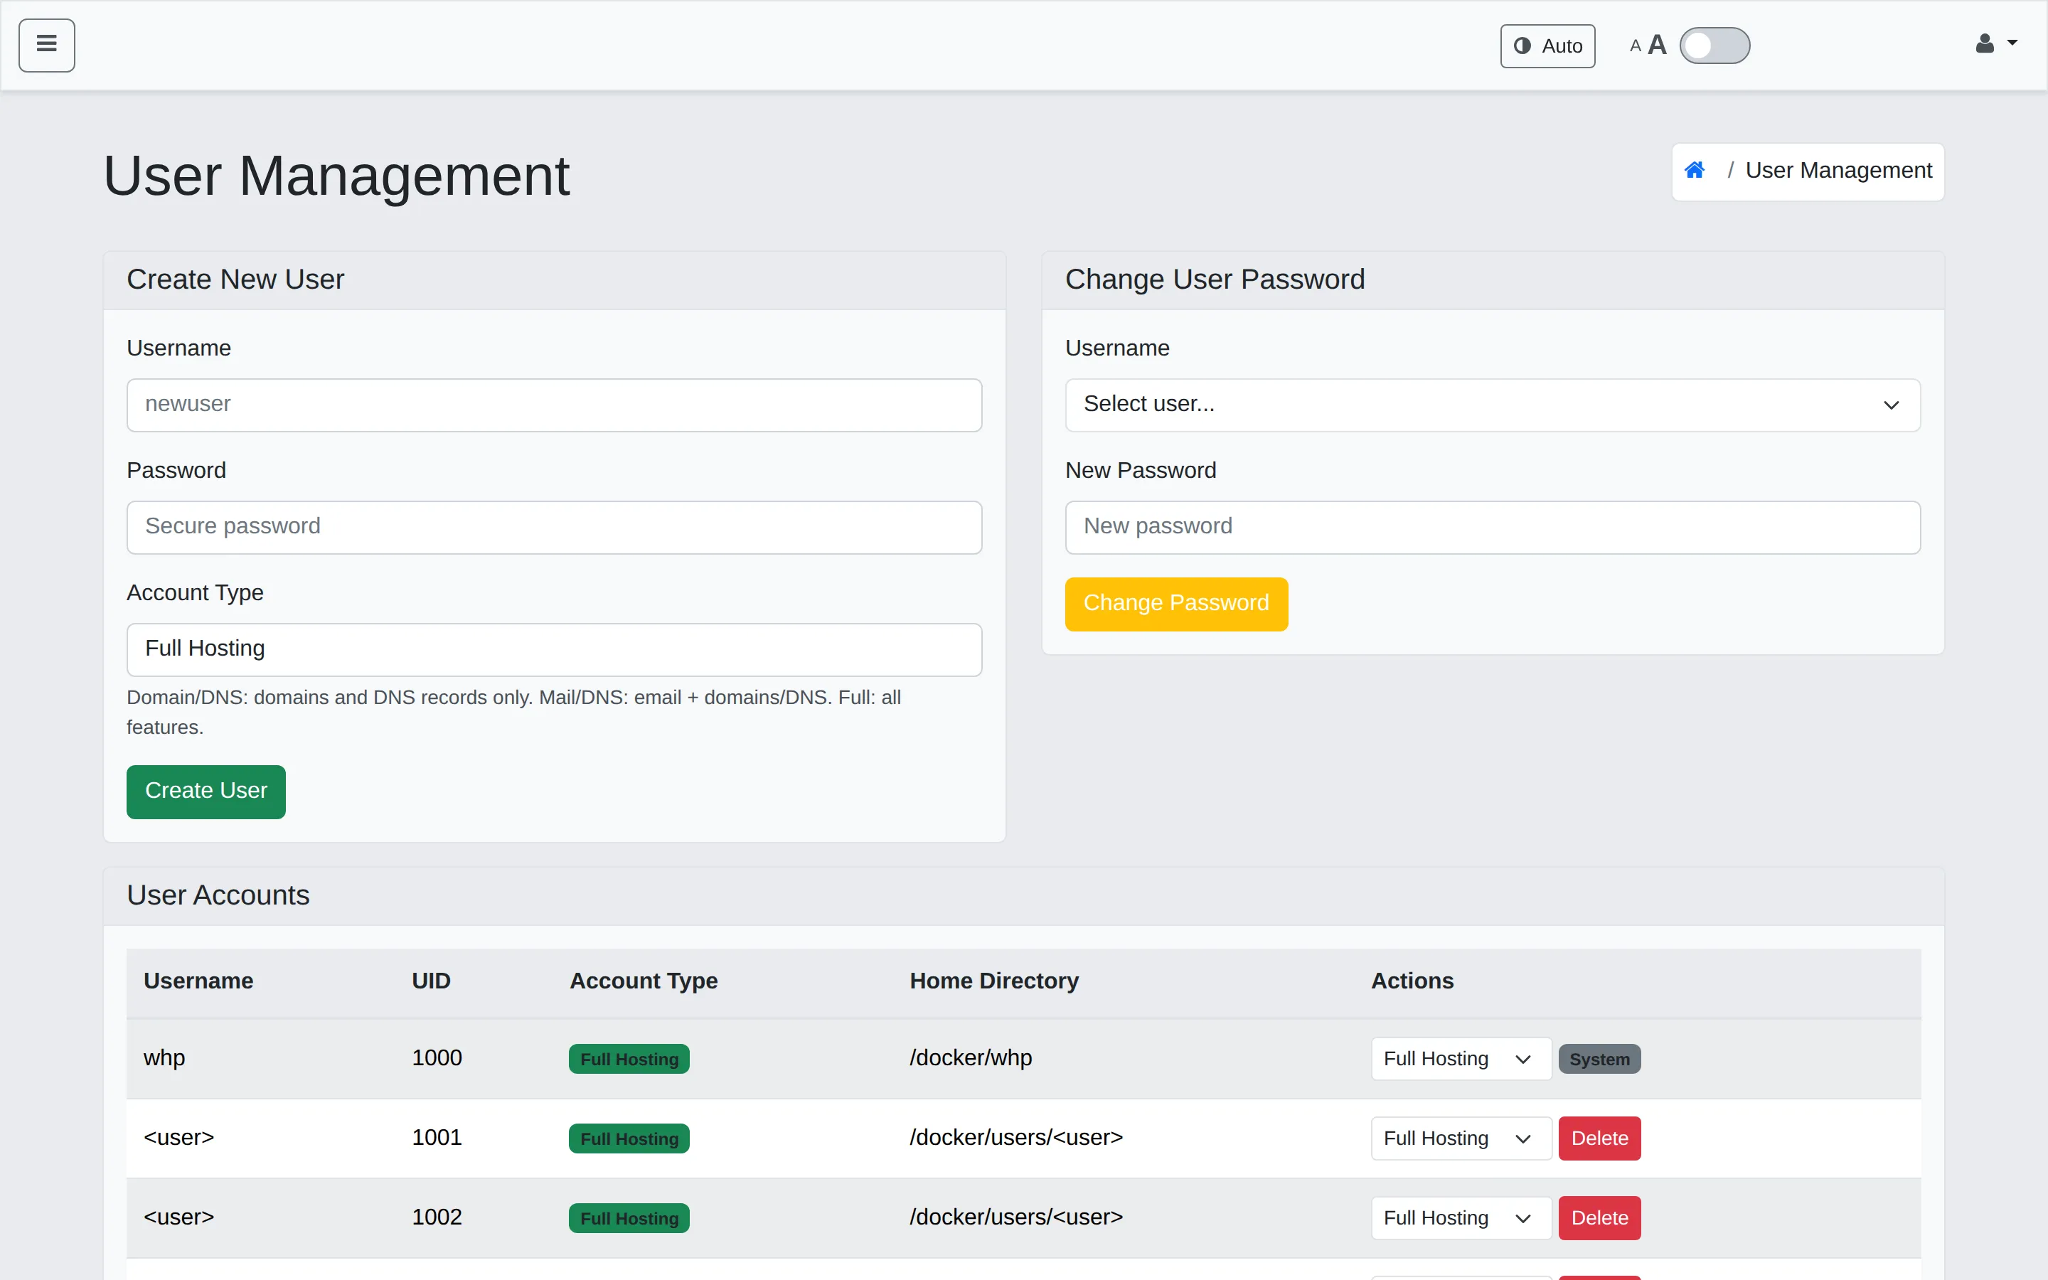Click the Change User Password card header
2048x1280 pixels.
pyautogui.click(x=1492, y=280)
